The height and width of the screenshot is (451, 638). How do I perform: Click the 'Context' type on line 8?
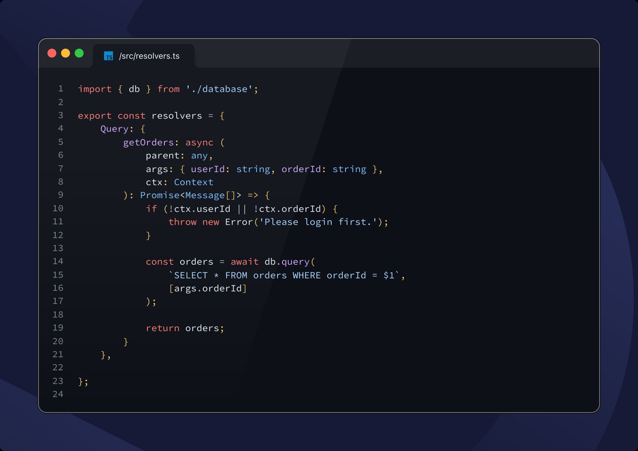tap(194, 182)
